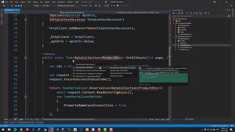This screenshot has width=235, height=132.
Task: Open the Api.Gateway.Proxies project navigation dropdown
Action: (x=32, y=12)
